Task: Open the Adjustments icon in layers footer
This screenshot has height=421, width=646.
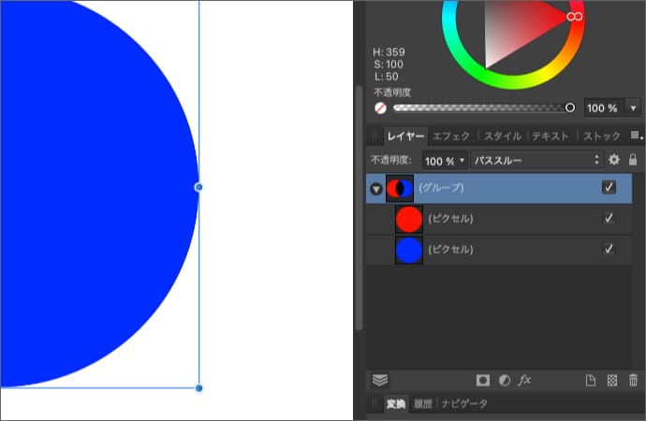Action: tap(504, 381)
